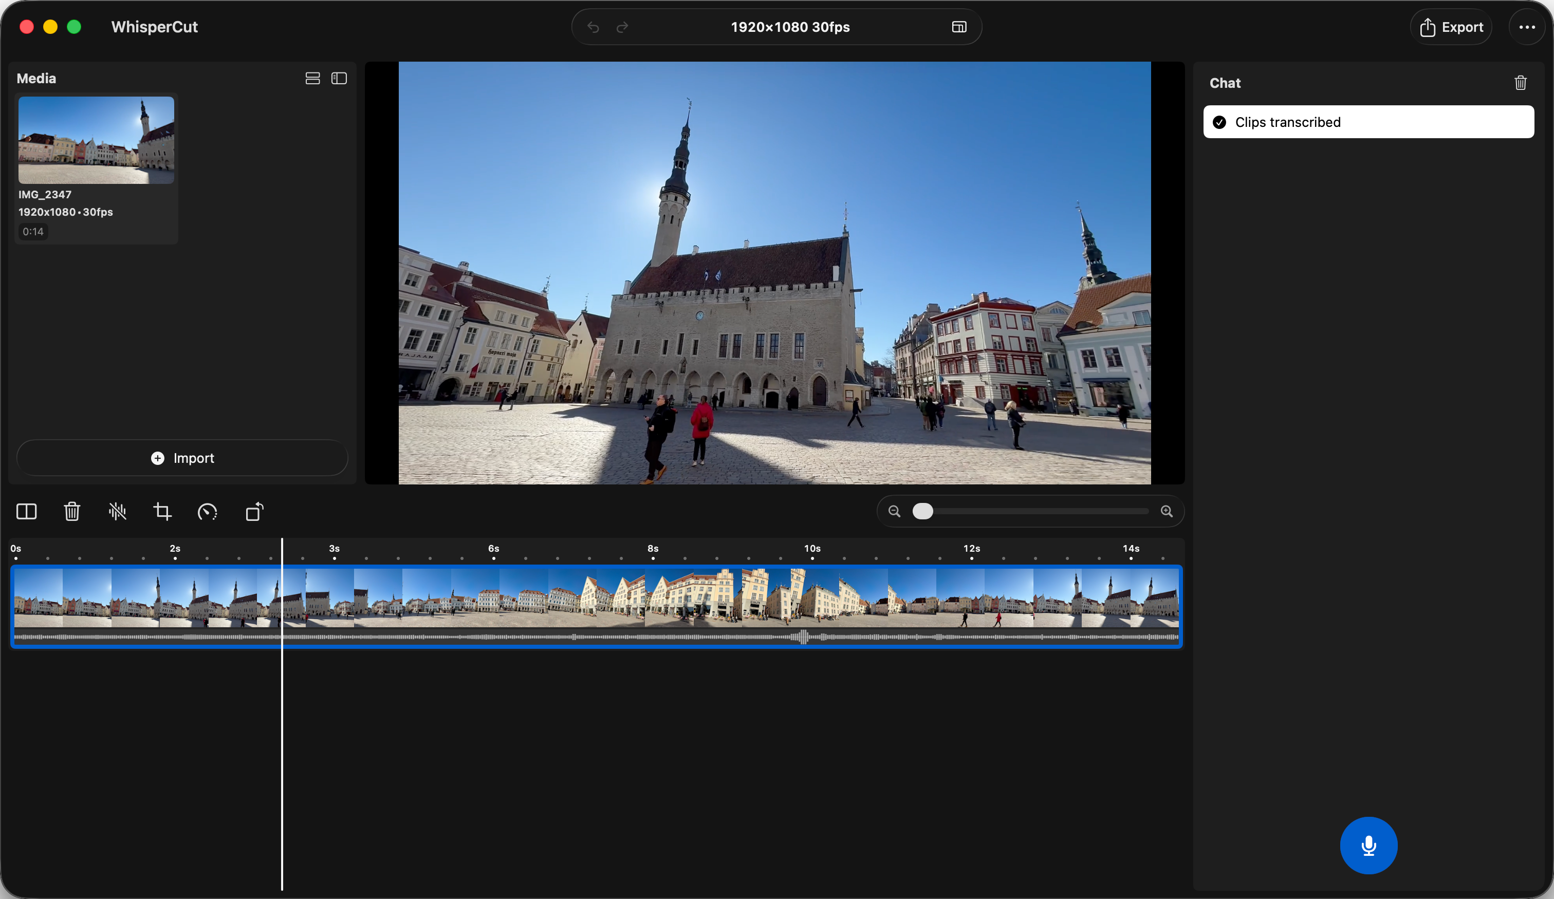The height and width of the screenshot is (899, 1554).
Task: Rotate the clip
Action: click(253, 511)
